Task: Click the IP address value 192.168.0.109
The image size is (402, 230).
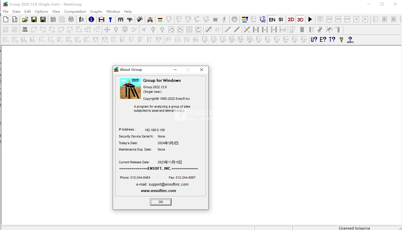Action: tap(155, 130)
